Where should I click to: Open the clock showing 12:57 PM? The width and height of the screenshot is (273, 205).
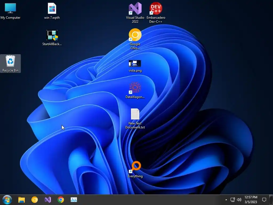251,200
